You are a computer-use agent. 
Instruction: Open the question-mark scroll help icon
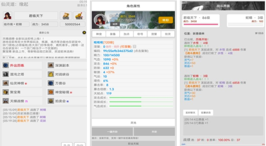click(66, 16)
